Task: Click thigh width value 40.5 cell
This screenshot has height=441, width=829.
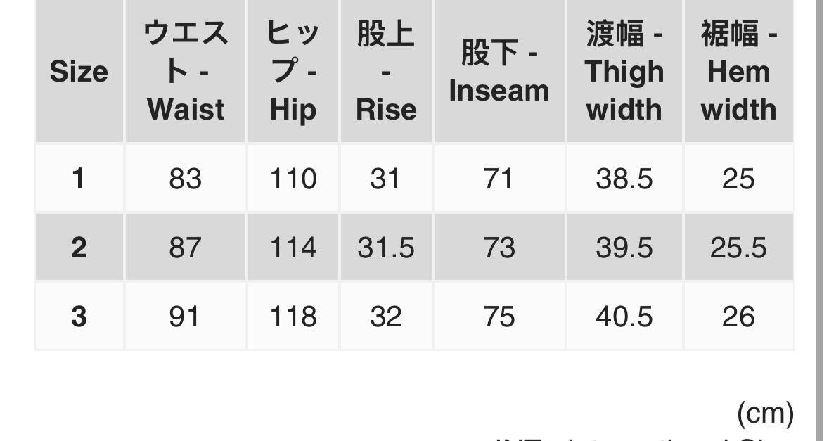Action: click(624, 317)
